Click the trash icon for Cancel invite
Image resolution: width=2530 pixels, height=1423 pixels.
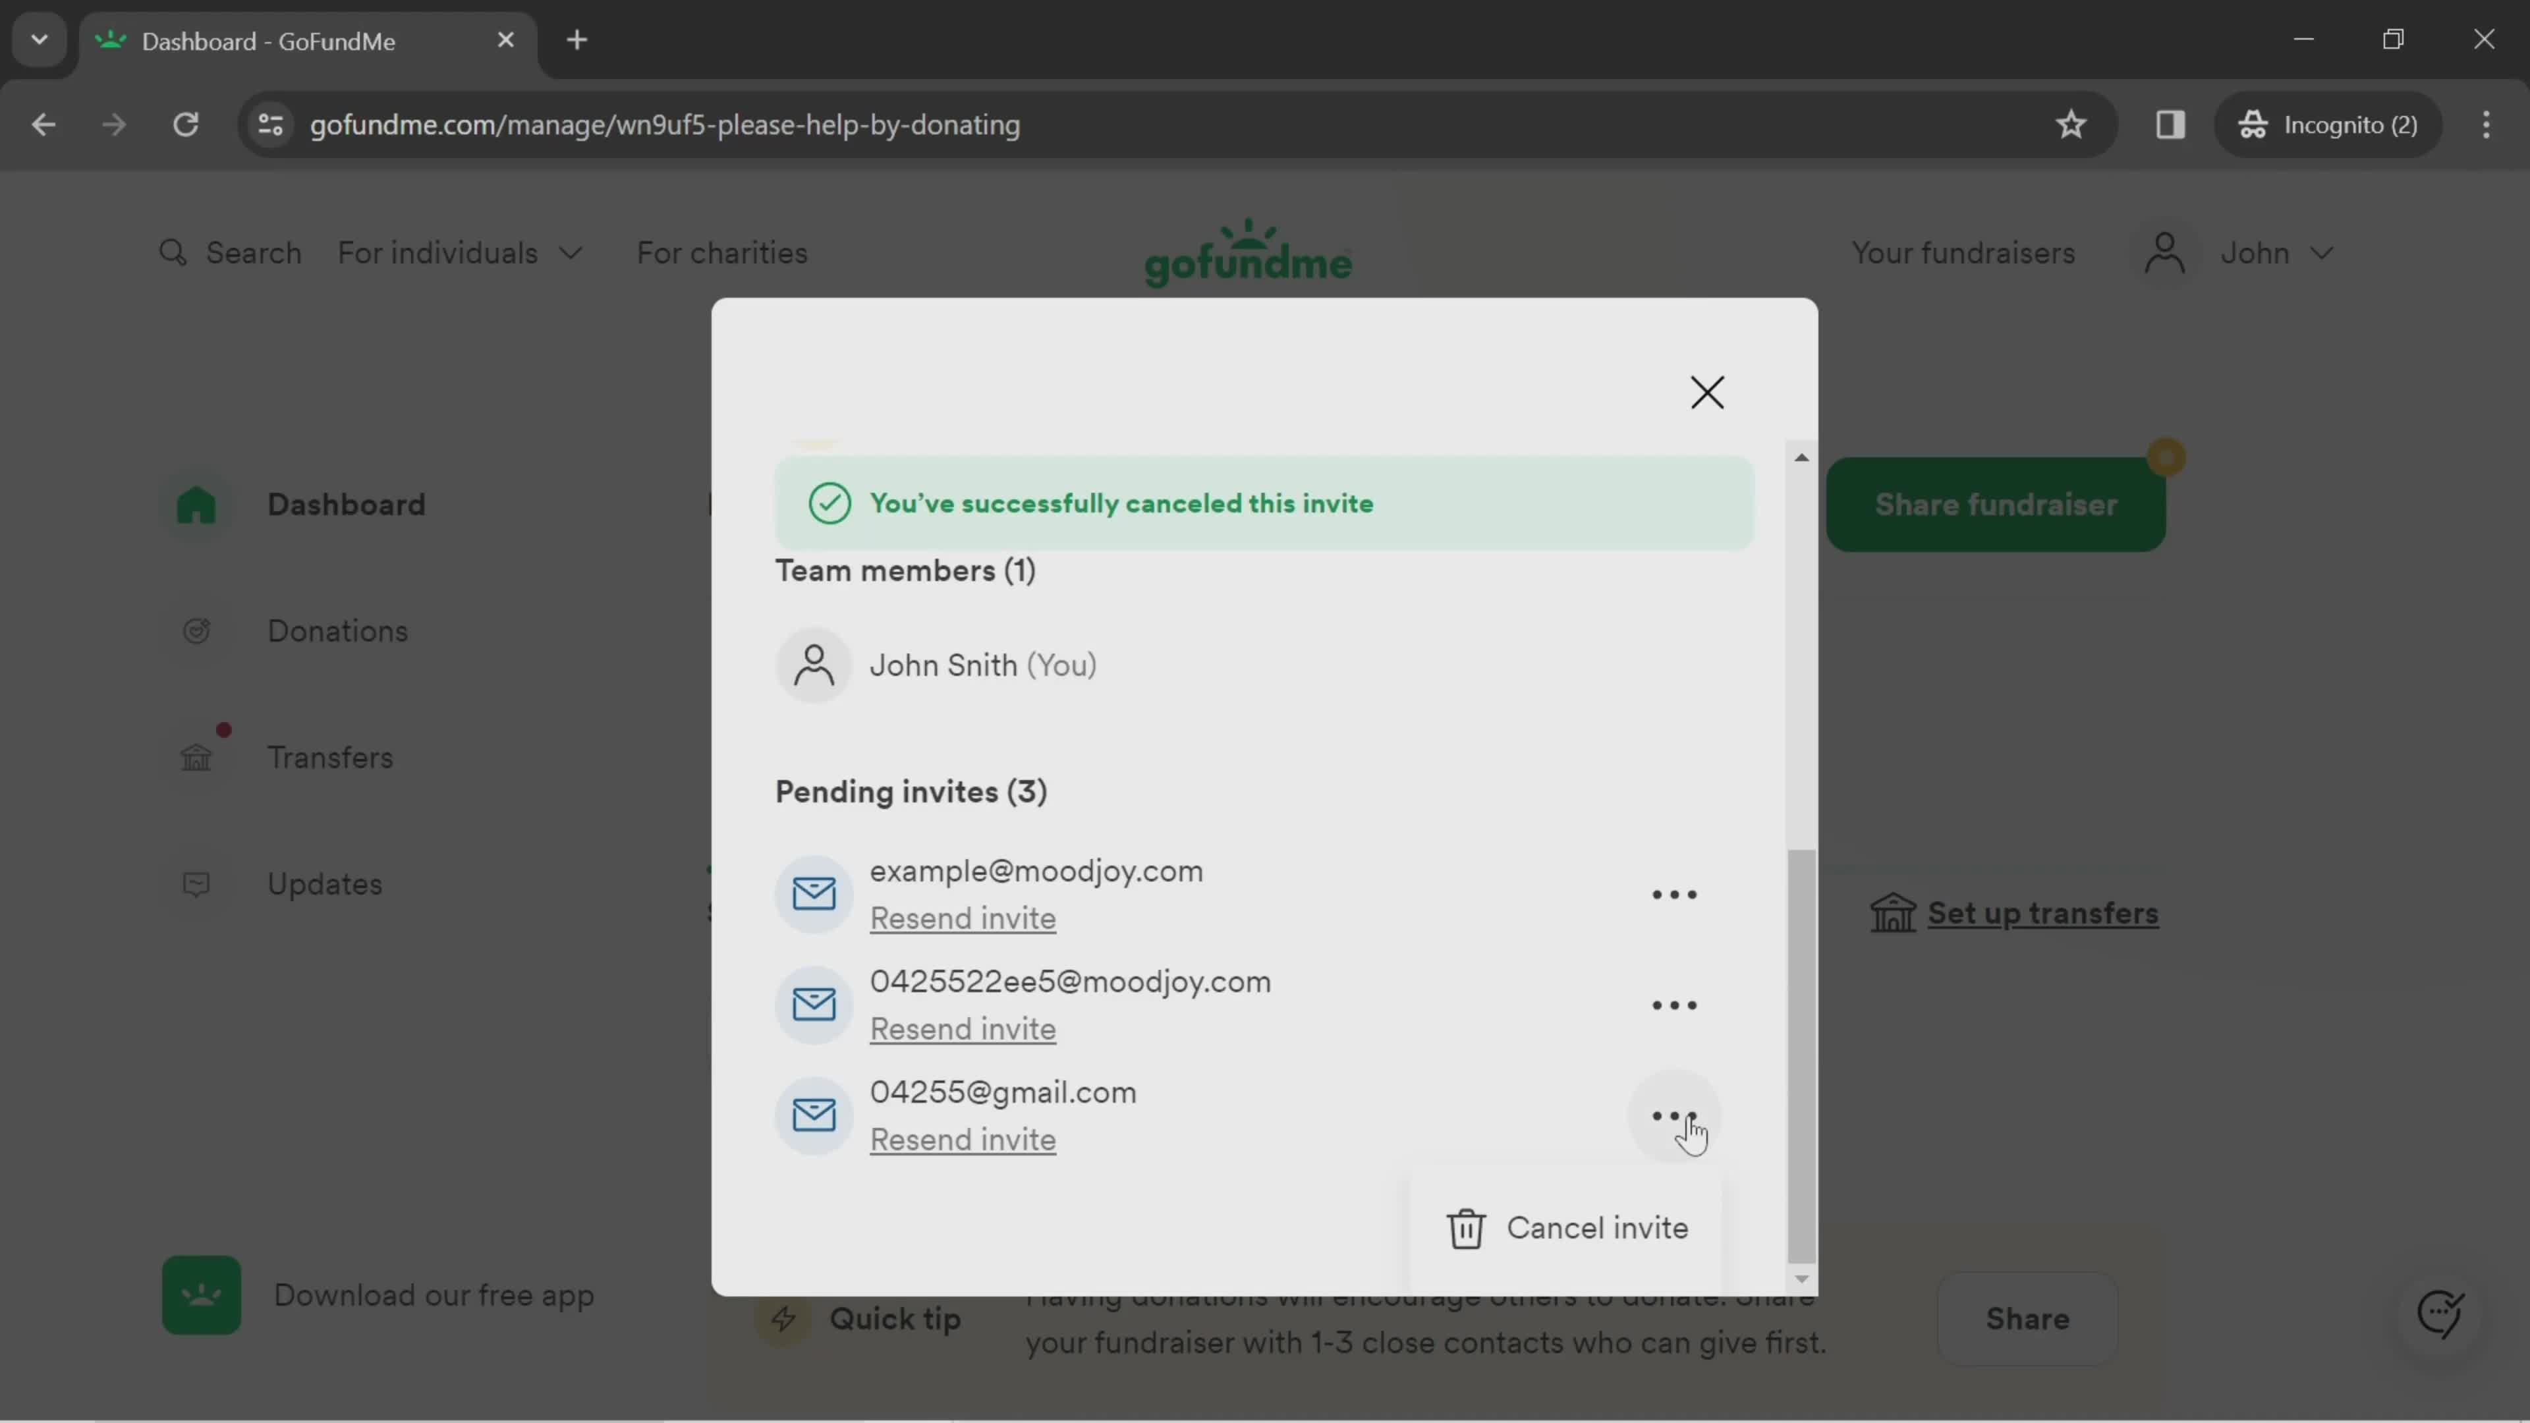tap(1465, 1229)
